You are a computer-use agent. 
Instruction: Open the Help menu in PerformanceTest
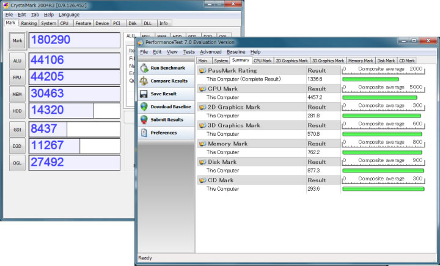click(x=255, y=52)
